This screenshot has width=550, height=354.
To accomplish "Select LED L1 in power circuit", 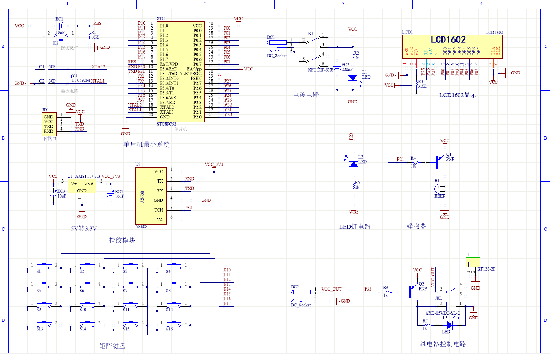I will [x=353, y=77].
